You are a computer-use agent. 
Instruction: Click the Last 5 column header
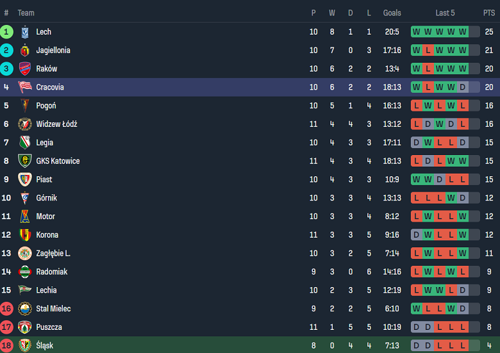pyautogui.click(x=445, y=13)
